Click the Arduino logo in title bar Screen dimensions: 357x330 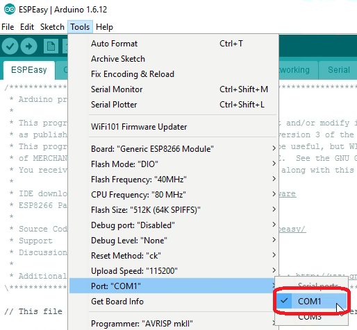point(10,9)
